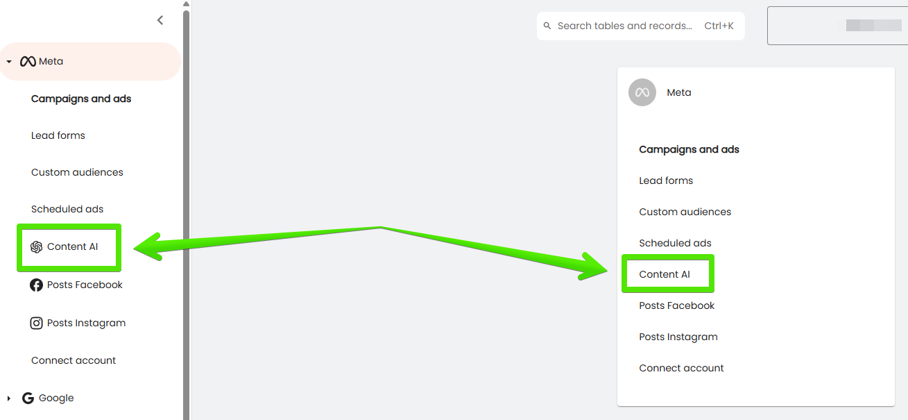Select Lead forms in the sidebar

tap(58, 135)
